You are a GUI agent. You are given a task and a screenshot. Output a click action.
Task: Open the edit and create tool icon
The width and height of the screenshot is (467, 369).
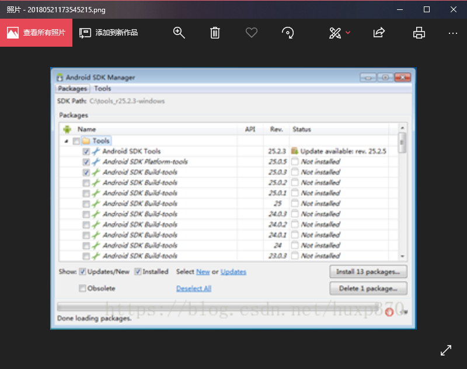(335, 33)
